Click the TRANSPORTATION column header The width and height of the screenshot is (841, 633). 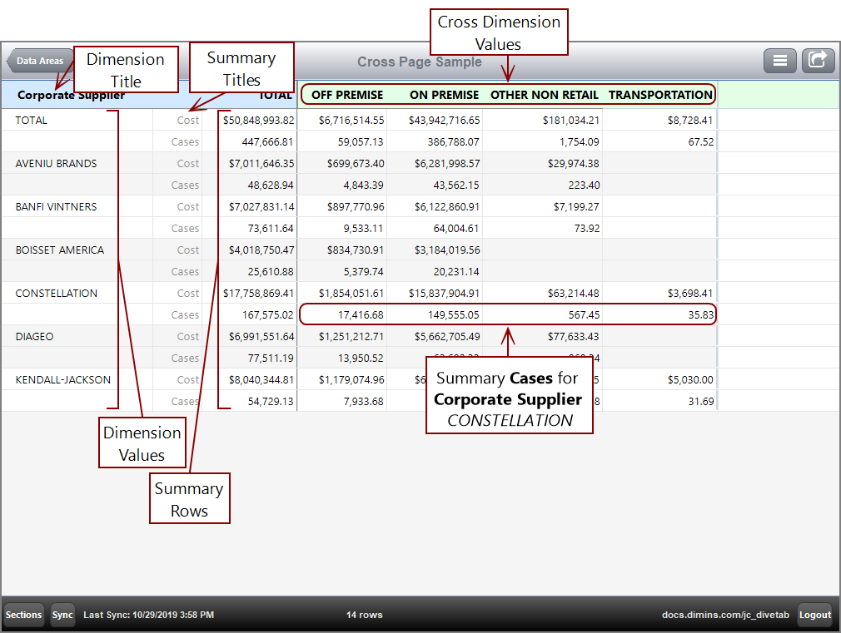pyautogui.click(x=660, y=95)
